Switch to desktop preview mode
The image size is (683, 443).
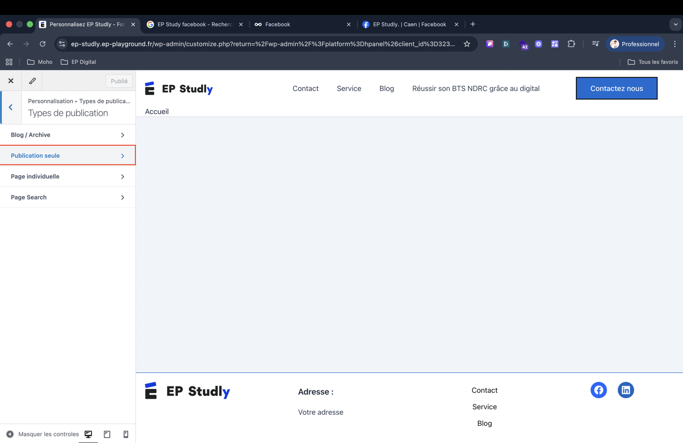pyautogui.click(x=88, y=434)
